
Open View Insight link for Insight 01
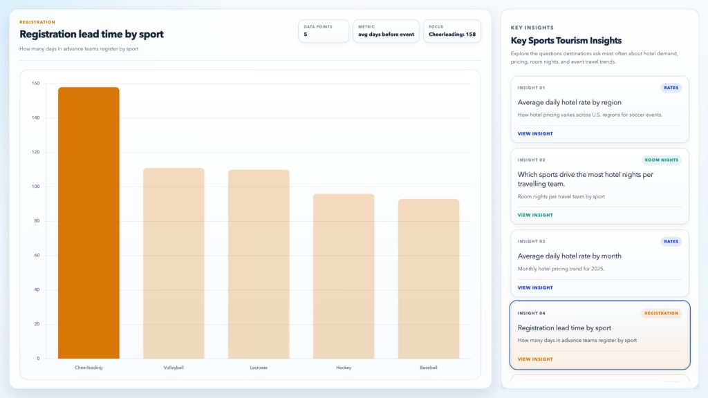[535, 133]
